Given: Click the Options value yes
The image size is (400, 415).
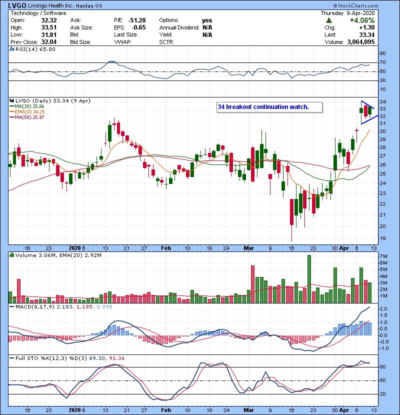Looking at the screenshot, I should [x=207, y=20].
